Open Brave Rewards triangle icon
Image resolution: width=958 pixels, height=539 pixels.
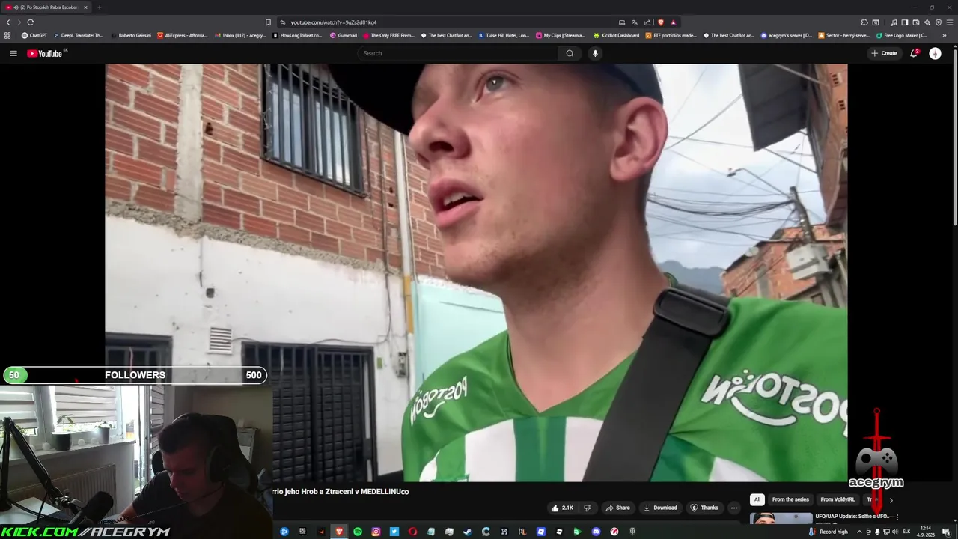673,22
